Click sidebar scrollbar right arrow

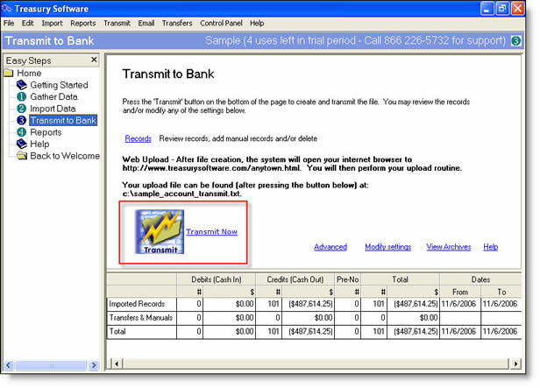[x=94, y=365]
